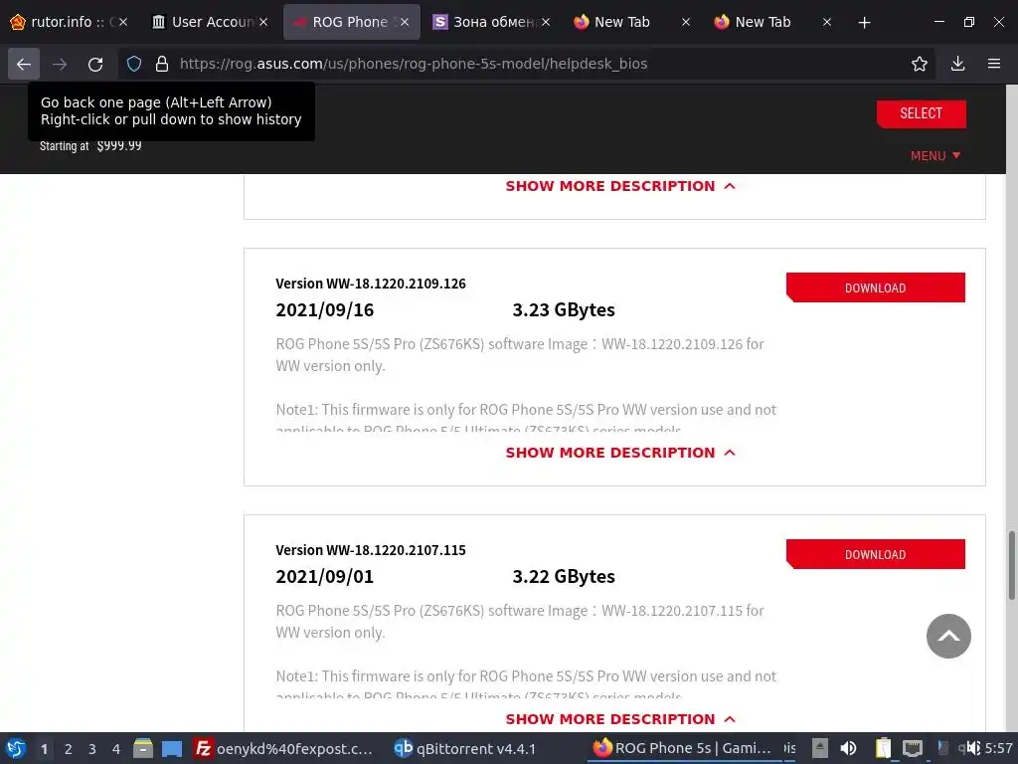Image resolution: width=1018 pixels, height=764 pixels.
Task: Click the volume speaker tray icon
Action: 848,748
